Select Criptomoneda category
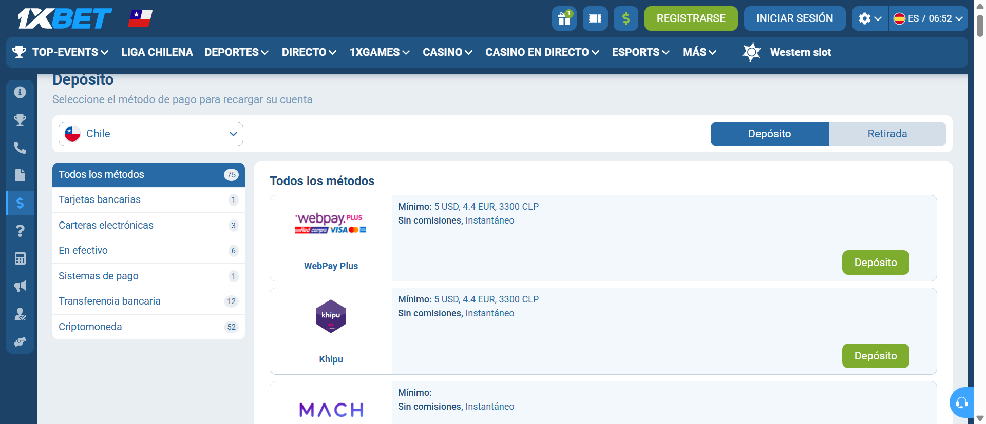Image resolution: width=986 pixels, height=424 pixels. (x=148, y=327)
